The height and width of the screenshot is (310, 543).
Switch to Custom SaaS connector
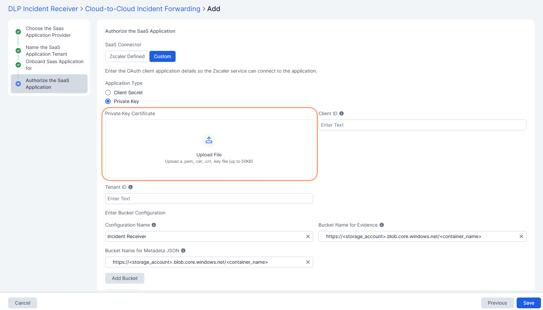(162, 56)
